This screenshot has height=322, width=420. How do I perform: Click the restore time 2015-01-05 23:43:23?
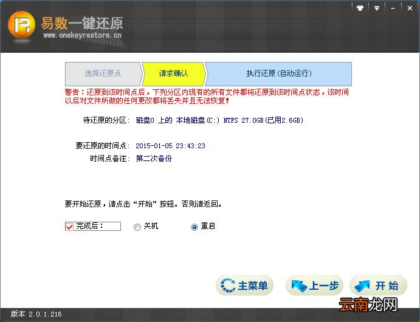[x=170, y=146]
